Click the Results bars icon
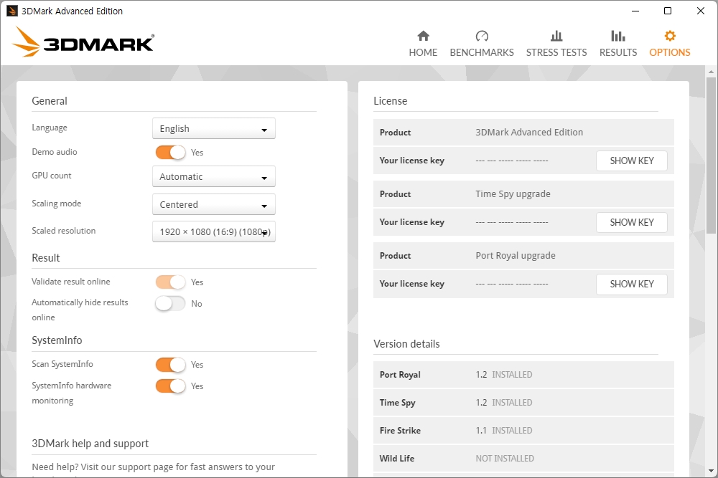The image size is (718, 478). 618,36
